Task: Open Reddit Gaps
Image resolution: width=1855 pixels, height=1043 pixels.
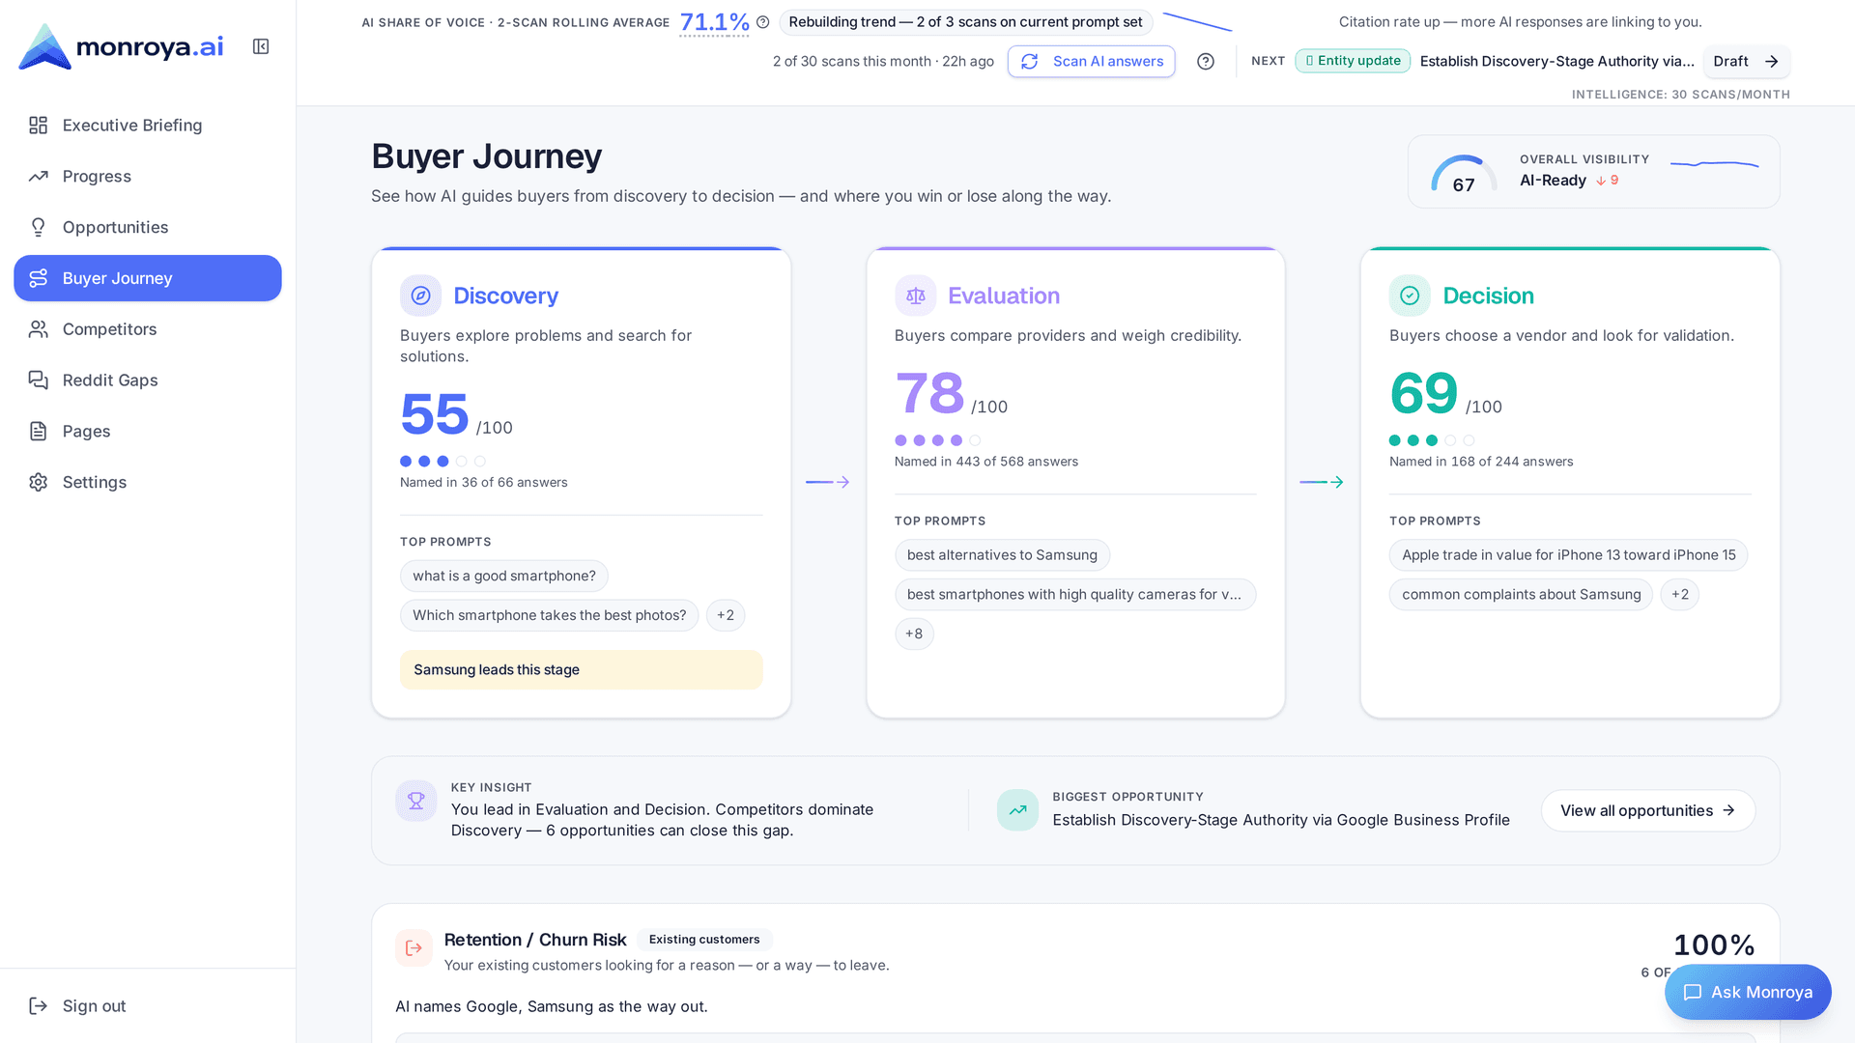Action: [148, 381]
